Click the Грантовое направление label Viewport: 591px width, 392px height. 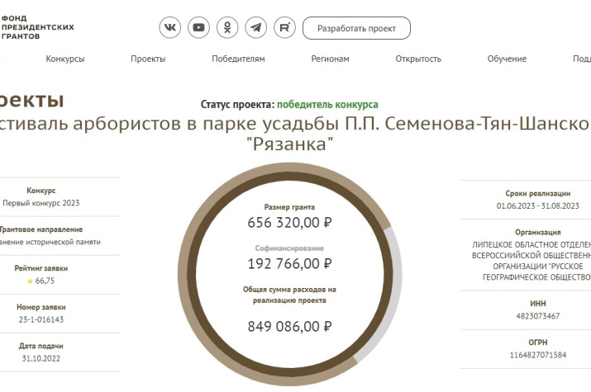pos(41,229)
